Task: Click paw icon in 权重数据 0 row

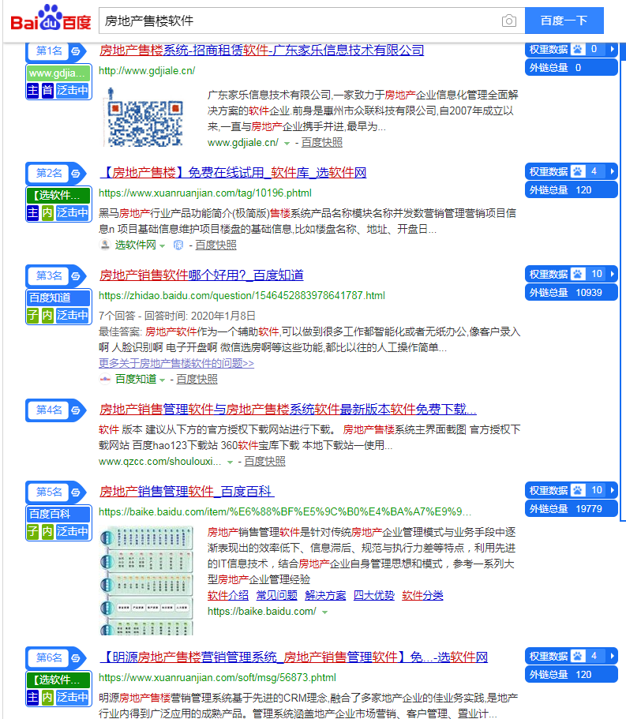Action: point(578,49)
